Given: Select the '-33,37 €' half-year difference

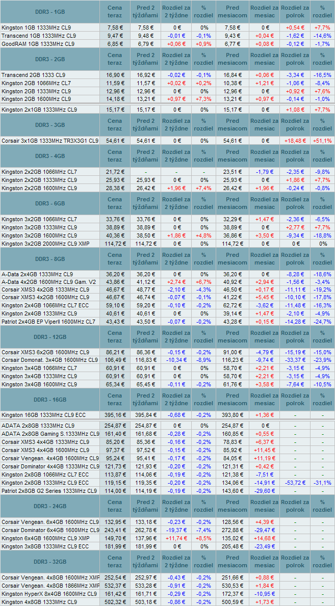Looking at the screenshot, I should pos(294,360).
